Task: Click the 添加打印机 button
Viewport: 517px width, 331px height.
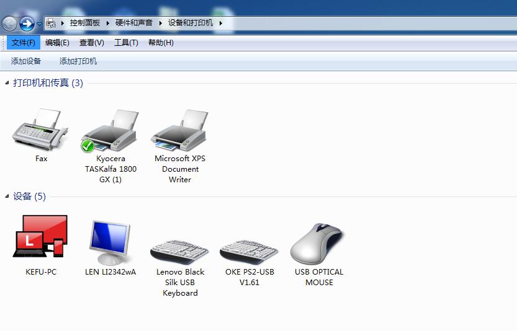Action: 78,61
